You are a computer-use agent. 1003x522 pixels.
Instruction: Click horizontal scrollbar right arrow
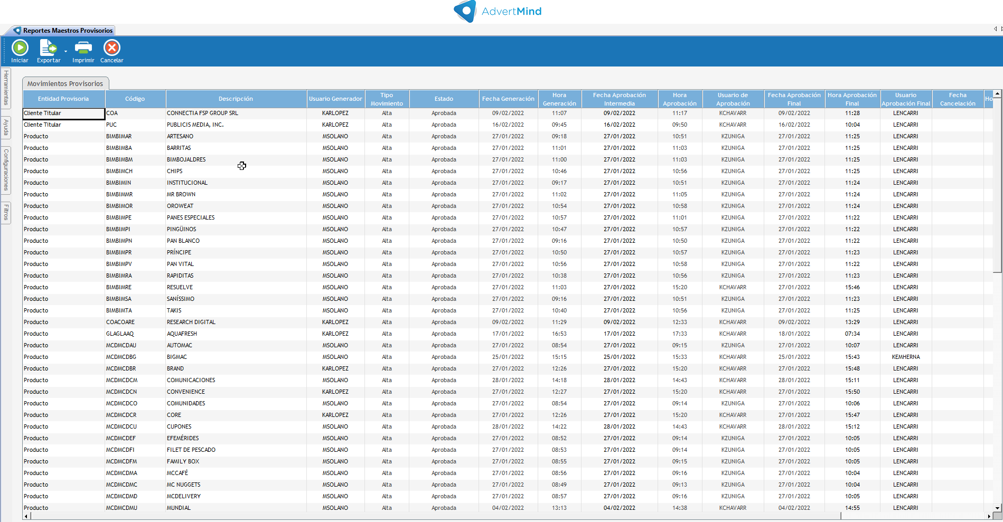(x=989, y=516)
